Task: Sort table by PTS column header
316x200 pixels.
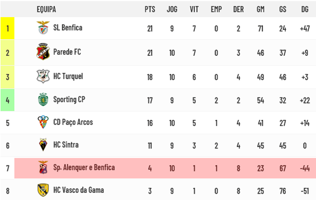Action: tap(150, 9)
